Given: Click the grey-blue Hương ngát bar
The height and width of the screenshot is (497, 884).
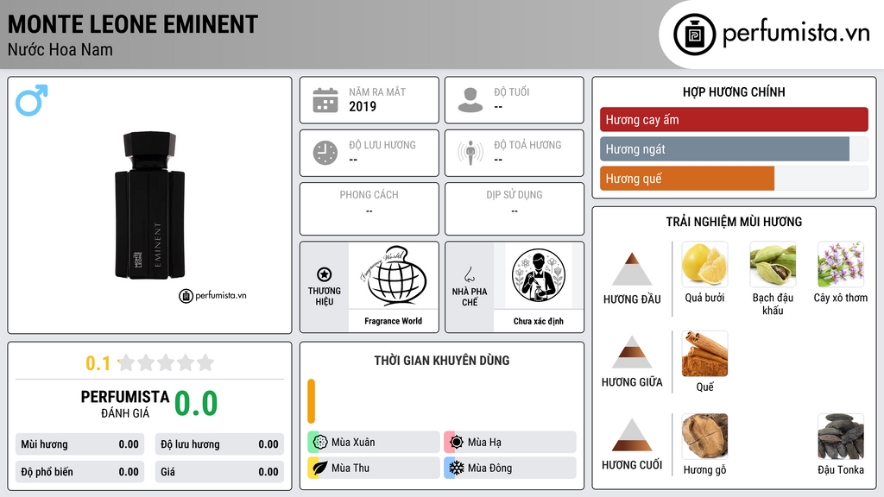Looking at the screenshot, I should [x=724, y=149].
